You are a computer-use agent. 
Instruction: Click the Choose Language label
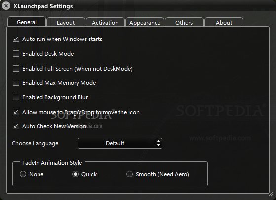(x=35, y=143)
